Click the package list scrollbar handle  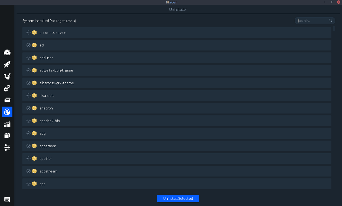[x=334, y=28]
